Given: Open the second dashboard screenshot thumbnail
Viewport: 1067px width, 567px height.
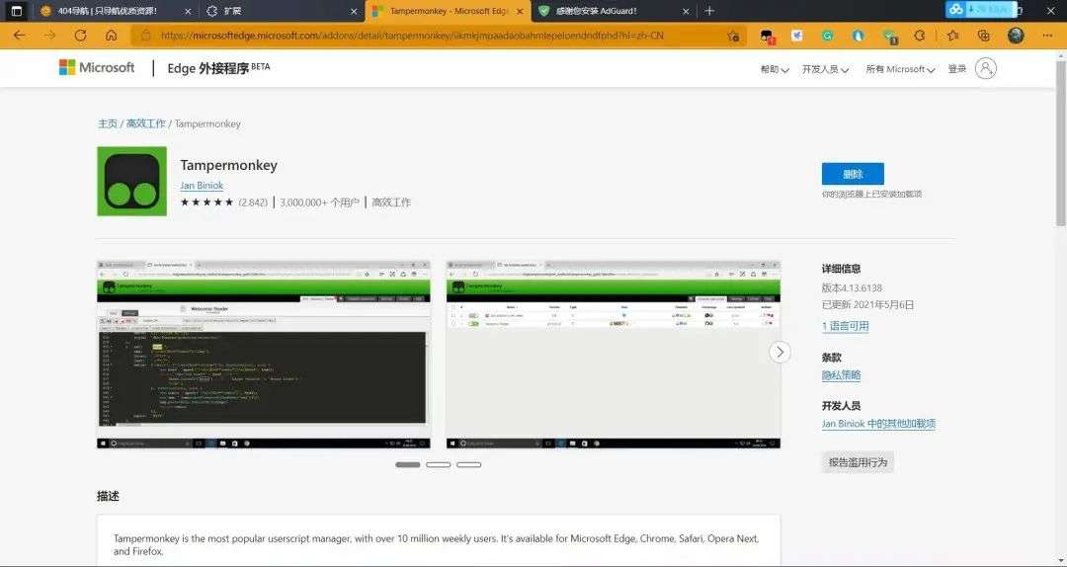Looking at the screenshot, I should pyautogui.click(x=614, y=354).
